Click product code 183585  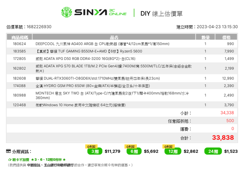pyautogui.click(x=19, y=51)
